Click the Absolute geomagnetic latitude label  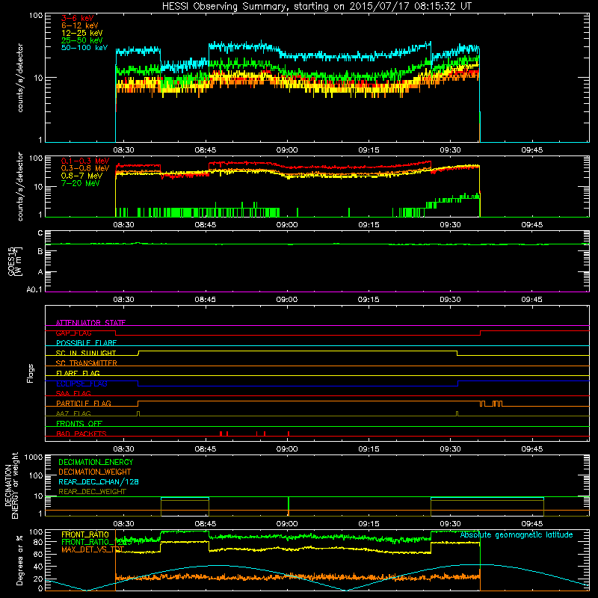point(517,535)
